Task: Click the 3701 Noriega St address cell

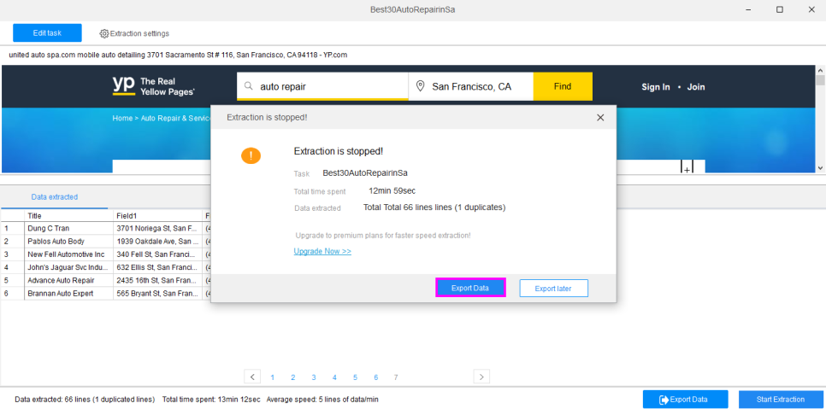Action: (x=157, y=228)
